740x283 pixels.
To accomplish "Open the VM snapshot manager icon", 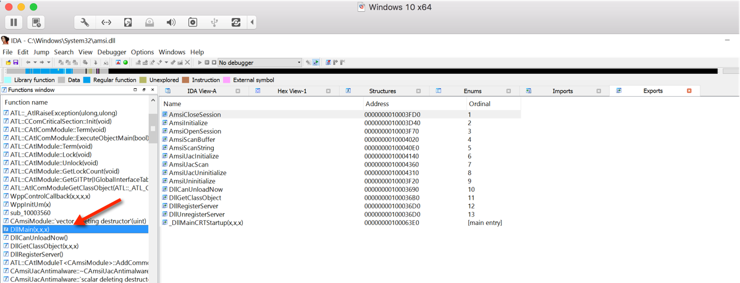I will pyautogui.click(x=36, y=22).
